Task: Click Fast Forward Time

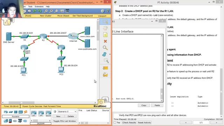Action: (52, 106)
